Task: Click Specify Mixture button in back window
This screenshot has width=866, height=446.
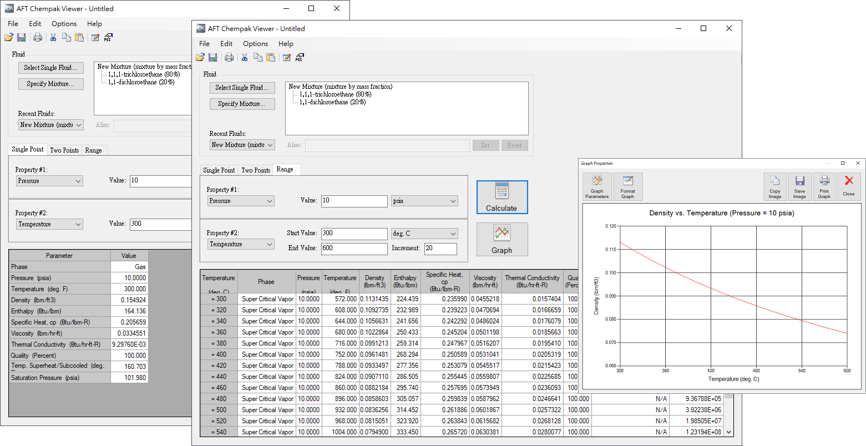Action: coord(51,84)
